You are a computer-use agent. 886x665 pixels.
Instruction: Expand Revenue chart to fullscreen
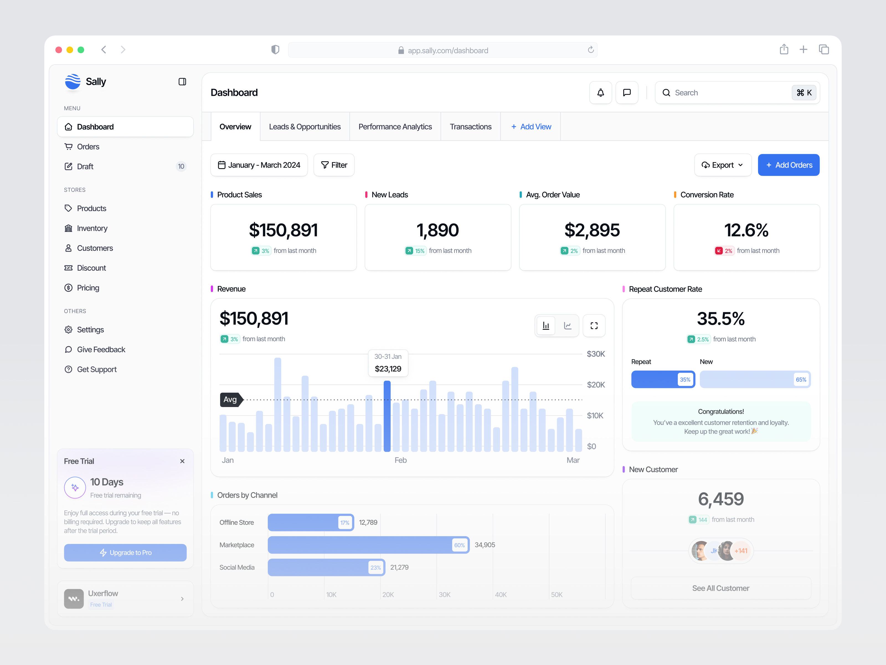[x=594, y=326]
